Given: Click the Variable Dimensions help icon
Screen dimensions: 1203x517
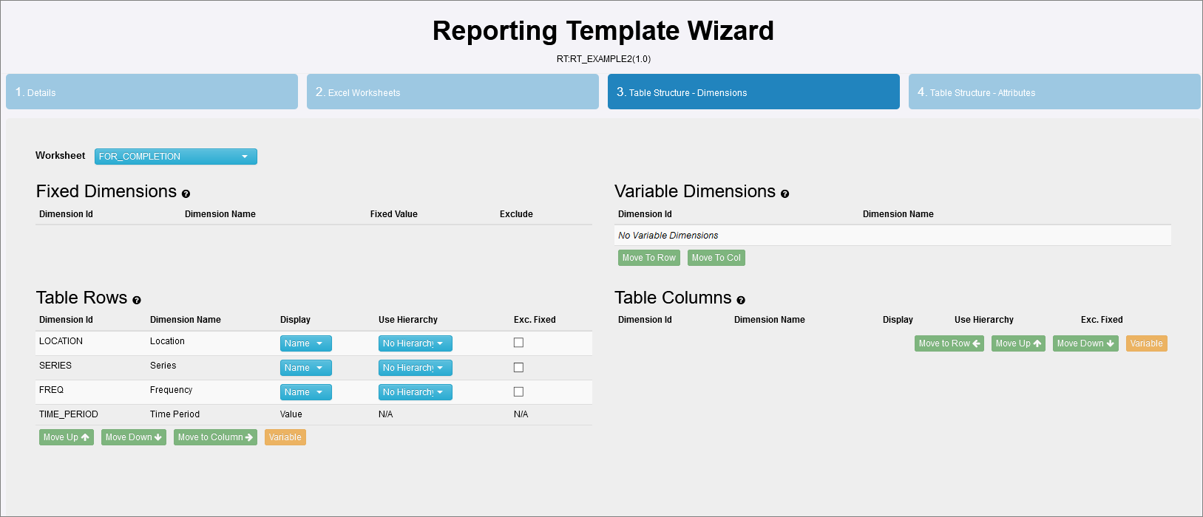Looking at the screenshot, I should pyautogui.click(x=785, y=194).
